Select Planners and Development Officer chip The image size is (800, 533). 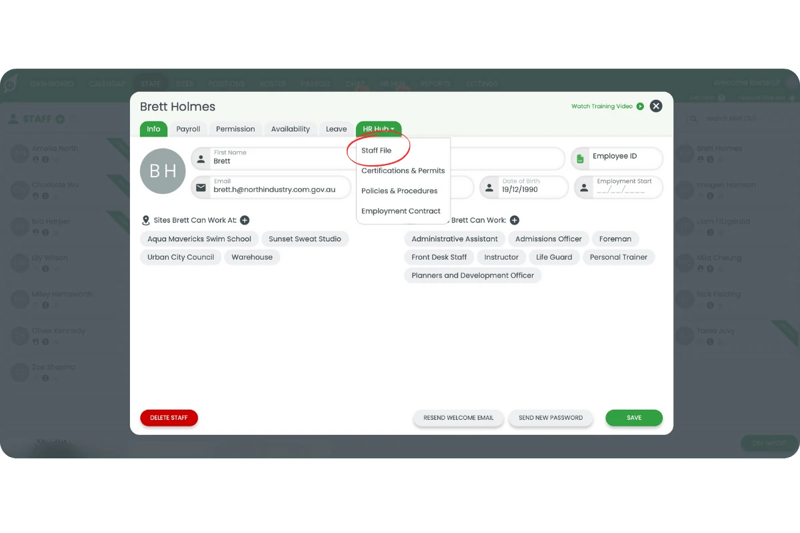click(473, 275)
